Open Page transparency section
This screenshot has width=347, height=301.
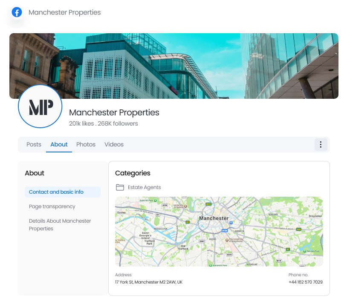pos(52,206)
